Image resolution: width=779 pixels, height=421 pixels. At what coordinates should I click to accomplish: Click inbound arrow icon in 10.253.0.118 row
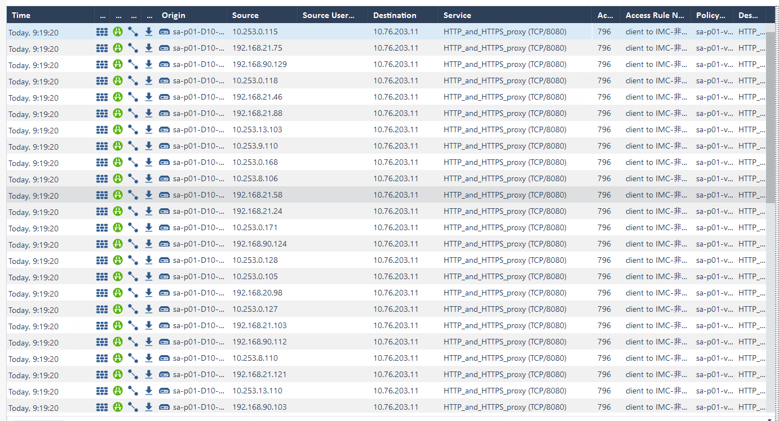149,81
